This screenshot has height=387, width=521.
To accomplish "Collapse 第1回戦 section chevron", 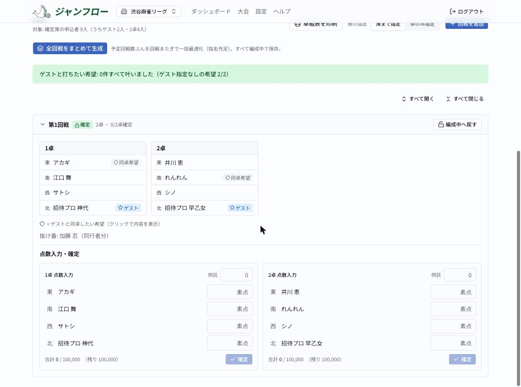I will pos(42,125).
